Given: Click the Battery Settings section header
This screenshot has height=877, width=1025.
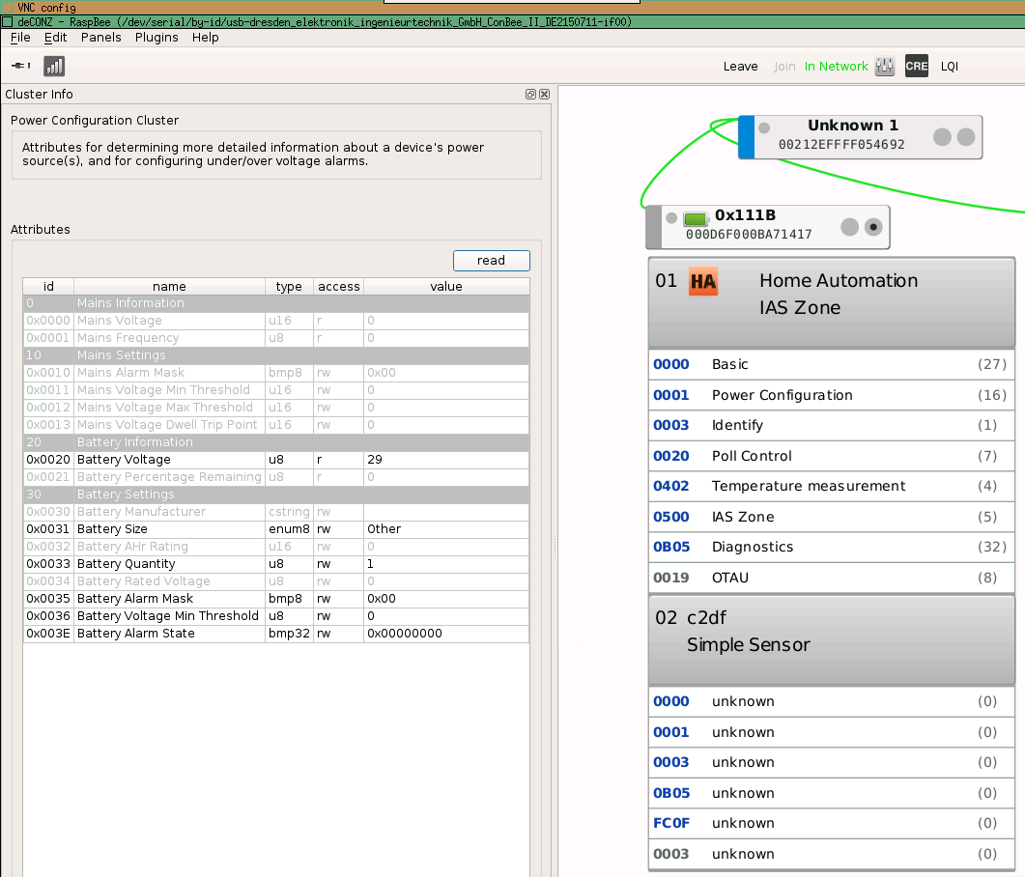Looking at the screenshot, I should click(276, 495).
